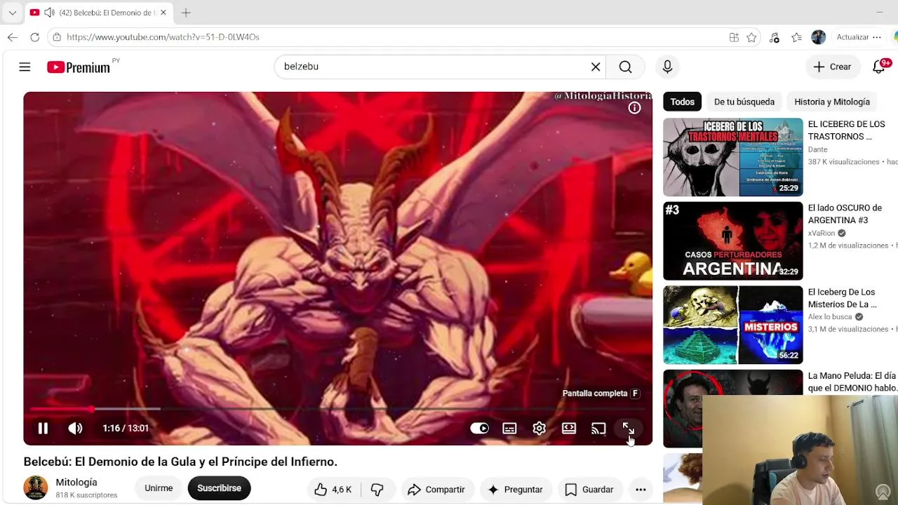Open the browser profile avatar
This screenshot has height=505, width=898.
(x=818, y=37)
